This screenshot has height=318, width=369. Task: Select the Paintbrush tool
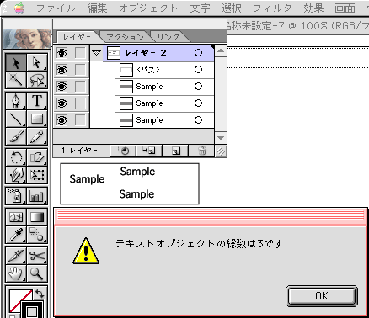[x=16, y=136]
